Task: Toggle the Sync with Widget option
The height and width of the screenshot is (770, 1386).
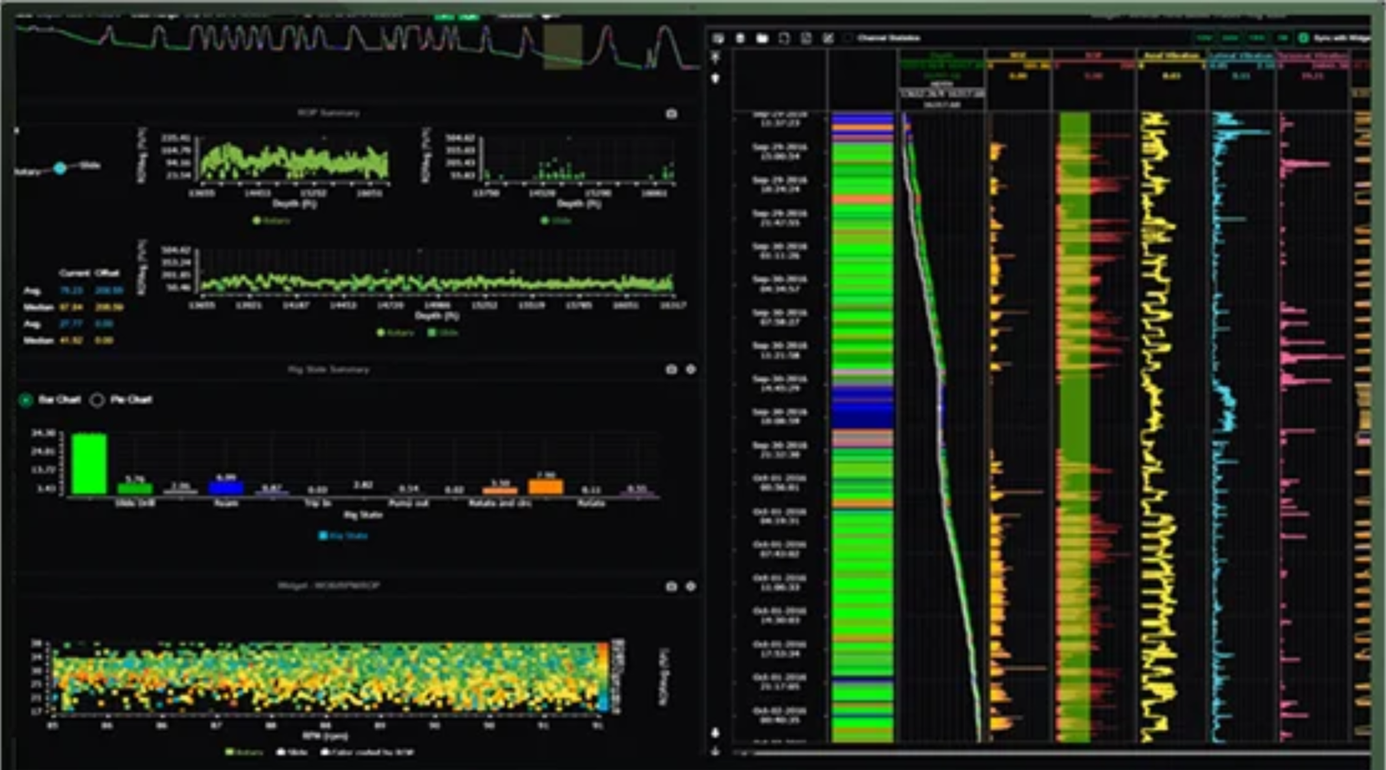Action: click(x=1304, y=38)
